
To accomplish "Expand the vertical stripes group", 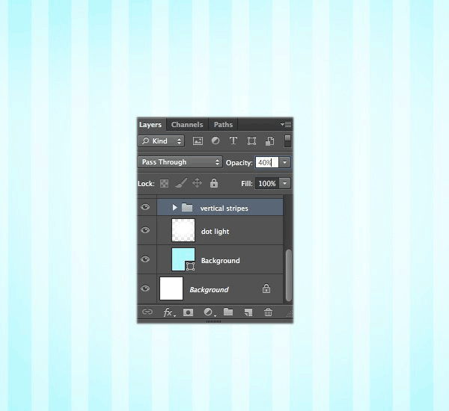I will 174,207.
